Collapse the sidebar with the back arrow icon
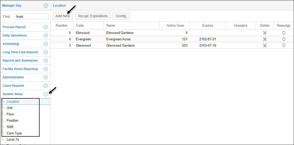 click(x=46, y=6)
